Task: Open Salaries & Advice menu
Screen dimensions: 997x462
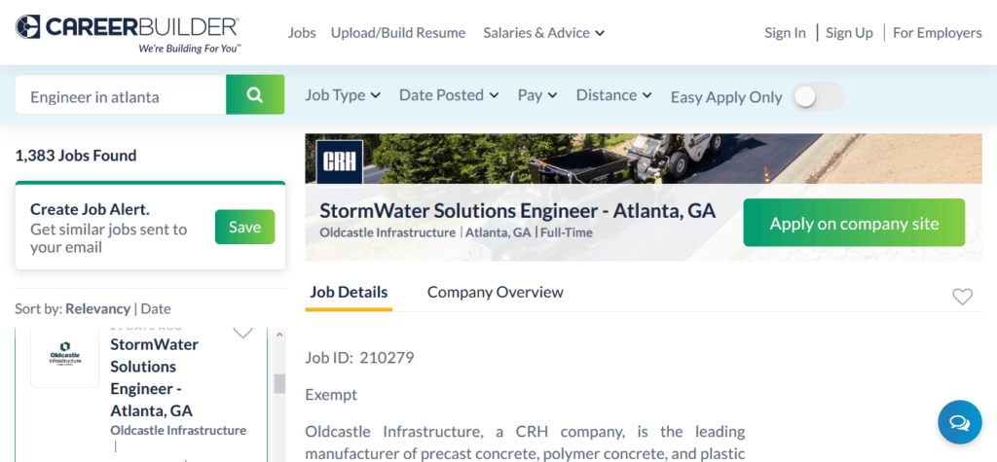Action: 543,33
